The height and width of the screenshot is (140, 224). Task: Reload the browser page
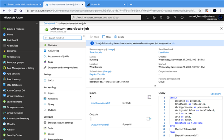coord(15,10)
